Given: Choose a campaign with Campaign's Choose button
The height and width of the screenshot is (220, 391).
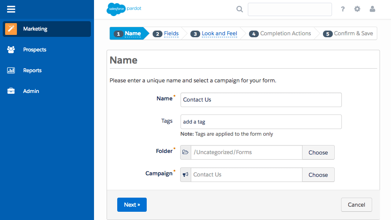Looking at the screenshot, I should coord(318,175).
